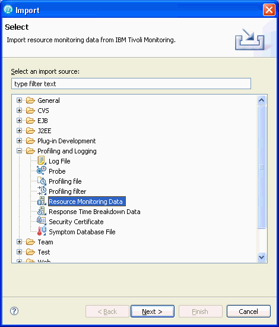This screenshot has width=279, height=327.
Task: Expand the Team folder
Action: pos(19,242)
